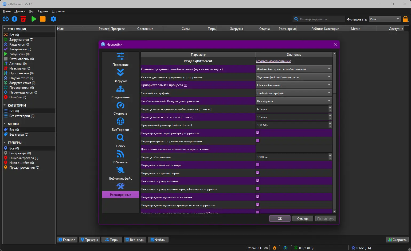Image resolution: width=411 pixels, height=251 pixels.
Task: Select Без метки in the tags list
Action: pos(29,135)
